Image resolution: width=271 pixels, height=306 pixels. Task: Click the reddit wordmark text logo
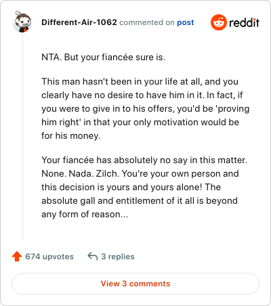pyautogui.click(x=244, y=22)
